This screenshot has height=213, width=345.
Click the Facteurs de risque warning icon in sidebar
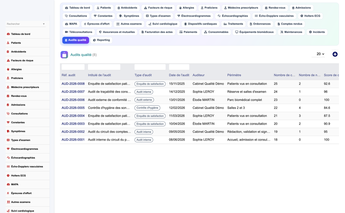pos(8,61)
